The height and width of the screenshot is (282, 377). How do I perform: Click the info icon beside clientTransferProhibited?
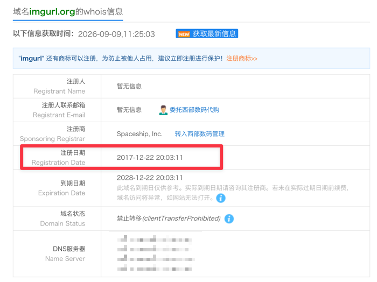click(x=229, y=219)
